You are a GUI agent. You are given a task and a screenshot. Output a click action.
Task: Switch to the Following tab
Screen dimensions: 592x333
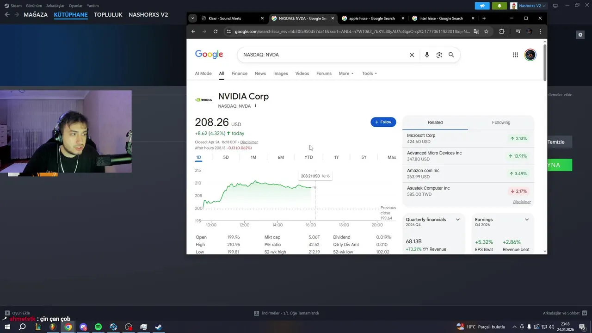(501, 123)
